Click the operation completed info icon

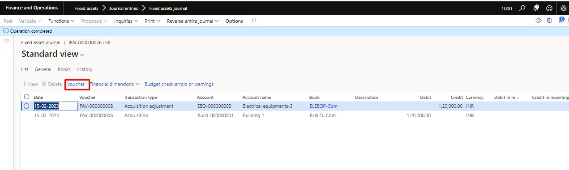[x=6, y=31]
